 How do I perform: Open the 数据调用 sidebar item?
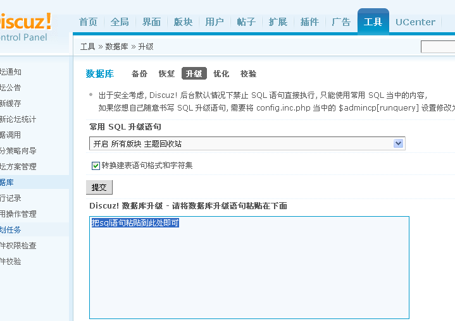(11, 135)
